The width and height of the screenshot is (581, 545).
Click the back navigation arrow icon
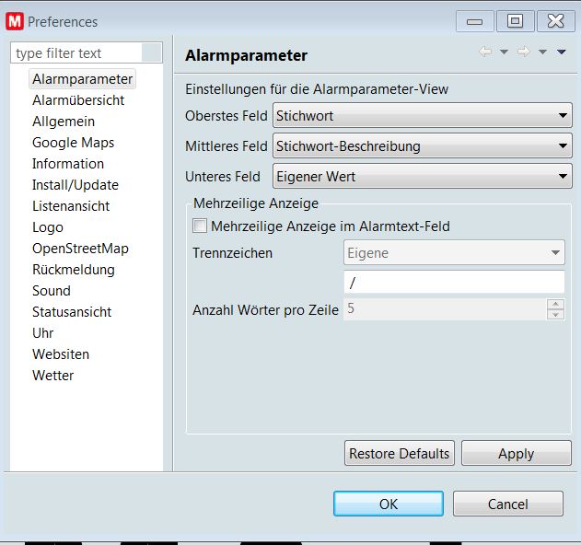[x=485, y=52]
